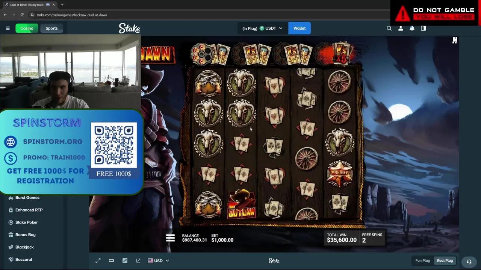Open Baccarat in sidebar

click(24, 259)
